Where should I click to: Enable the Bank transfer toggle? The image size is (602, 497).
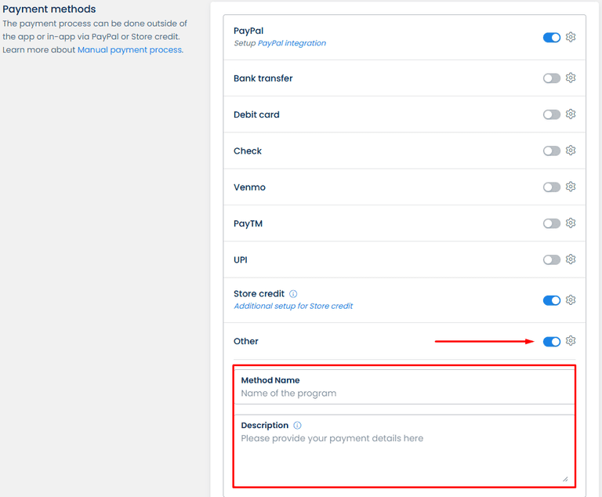click(552, 78)
